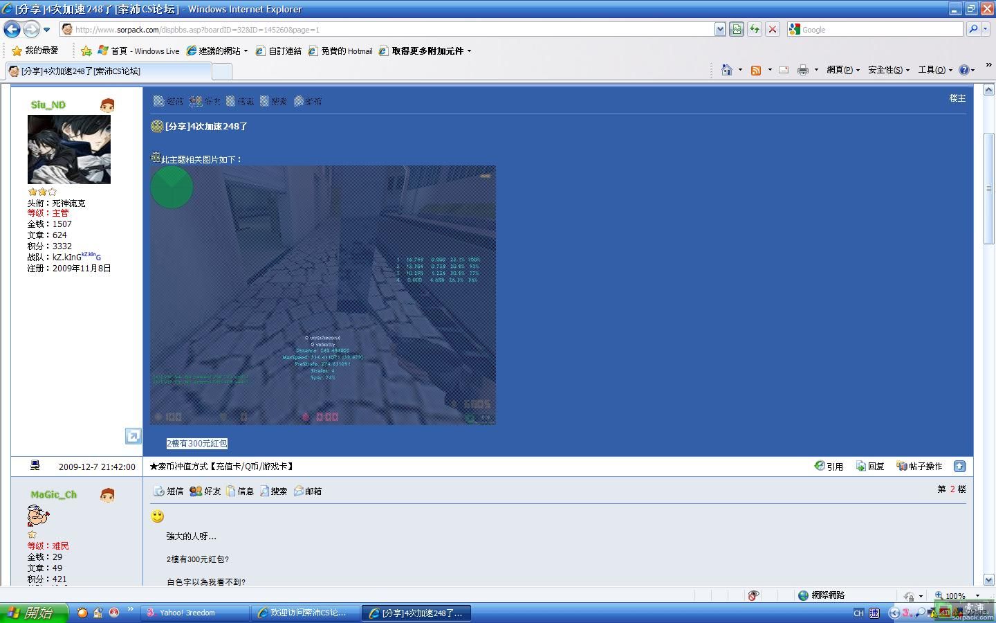This screenshot has width=996, height=623.
Task: Open the 工具(O) tools menu
Action: [934, 70]
